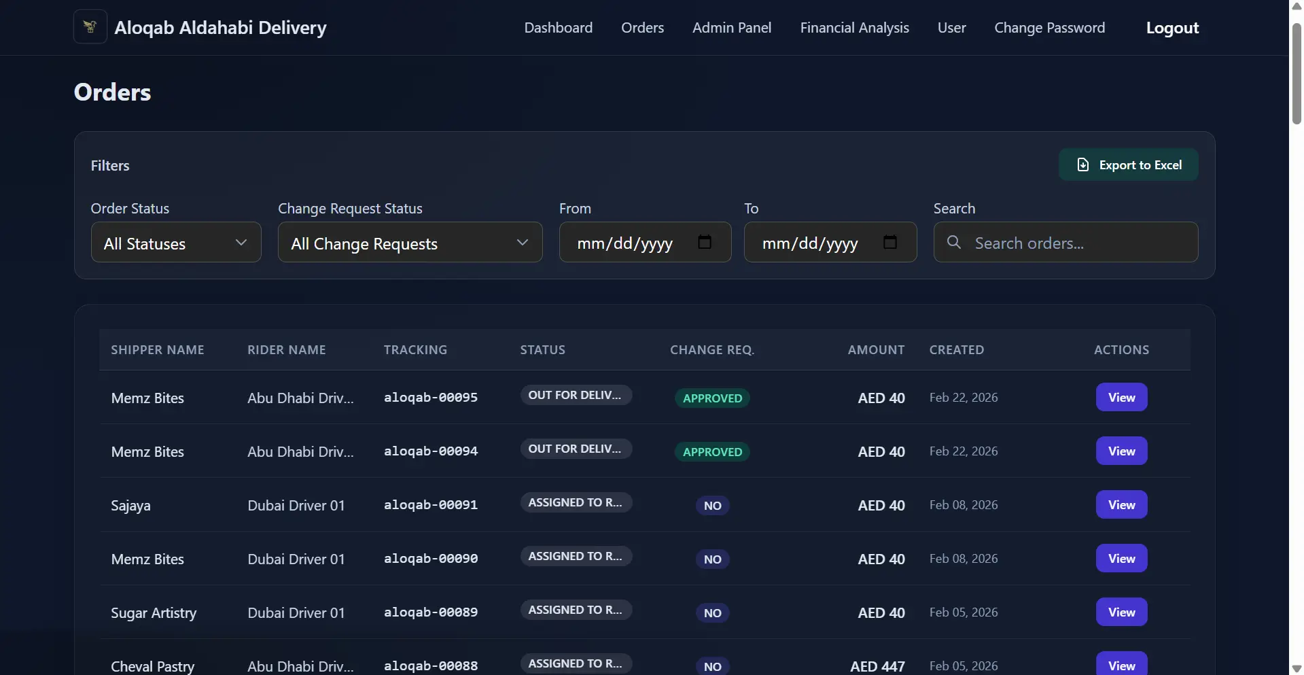The image size is (1304, 675).
Task: Open the calendar picker for the From date
Action: click(x=705, y=242)
